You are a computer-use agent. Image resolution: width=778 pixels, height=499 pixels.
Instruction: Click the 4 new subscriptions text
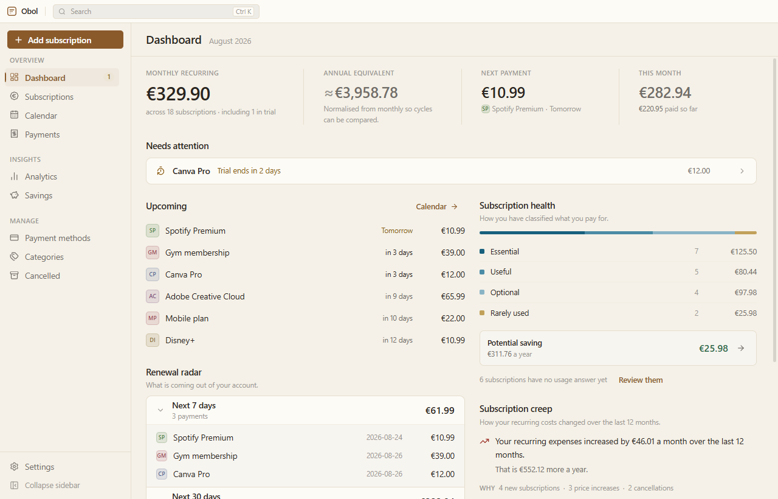pyautogui.click(x=529, y=488)
